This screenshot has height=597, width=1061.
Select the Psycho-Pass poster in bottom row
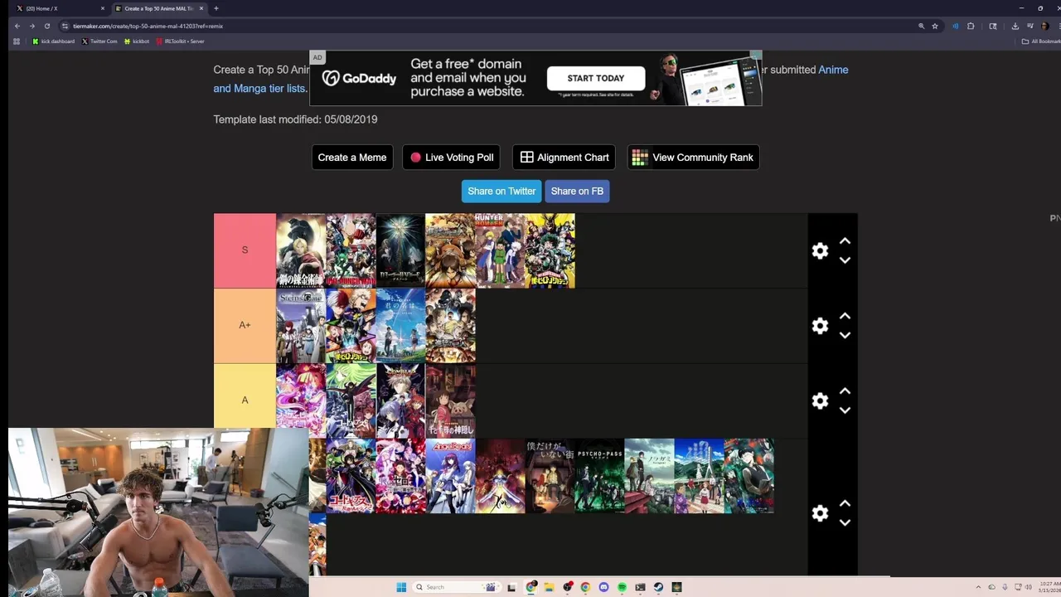tap(599, 476)
